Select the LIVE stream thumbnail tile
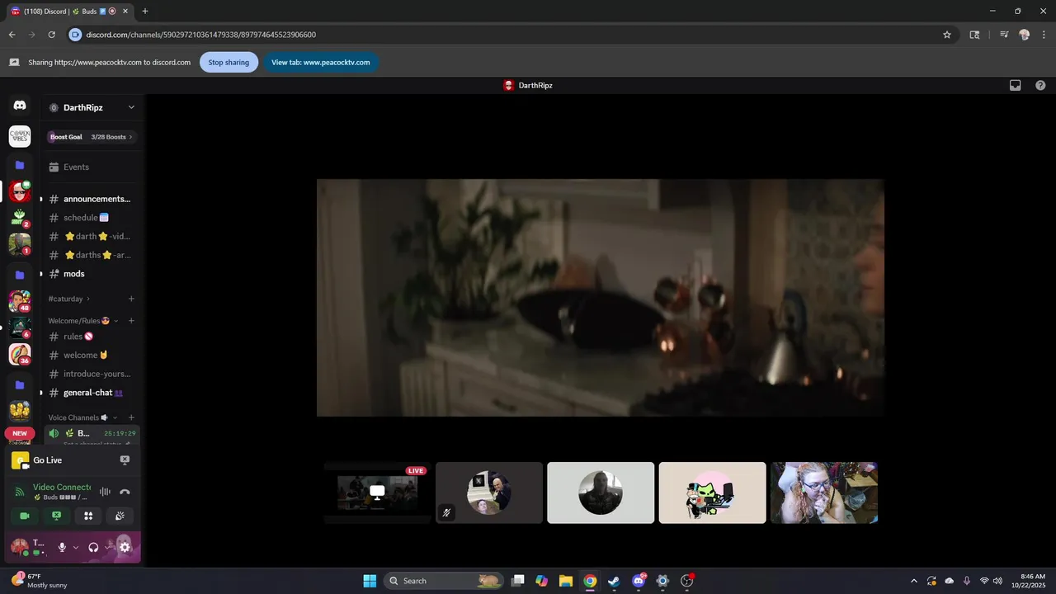This screenshot has height=594, width=1056. pos(377,493)
